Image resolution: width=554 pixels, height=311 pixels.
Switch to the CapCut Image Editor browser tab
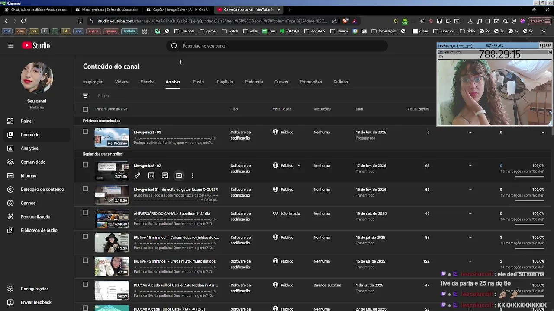177,10
